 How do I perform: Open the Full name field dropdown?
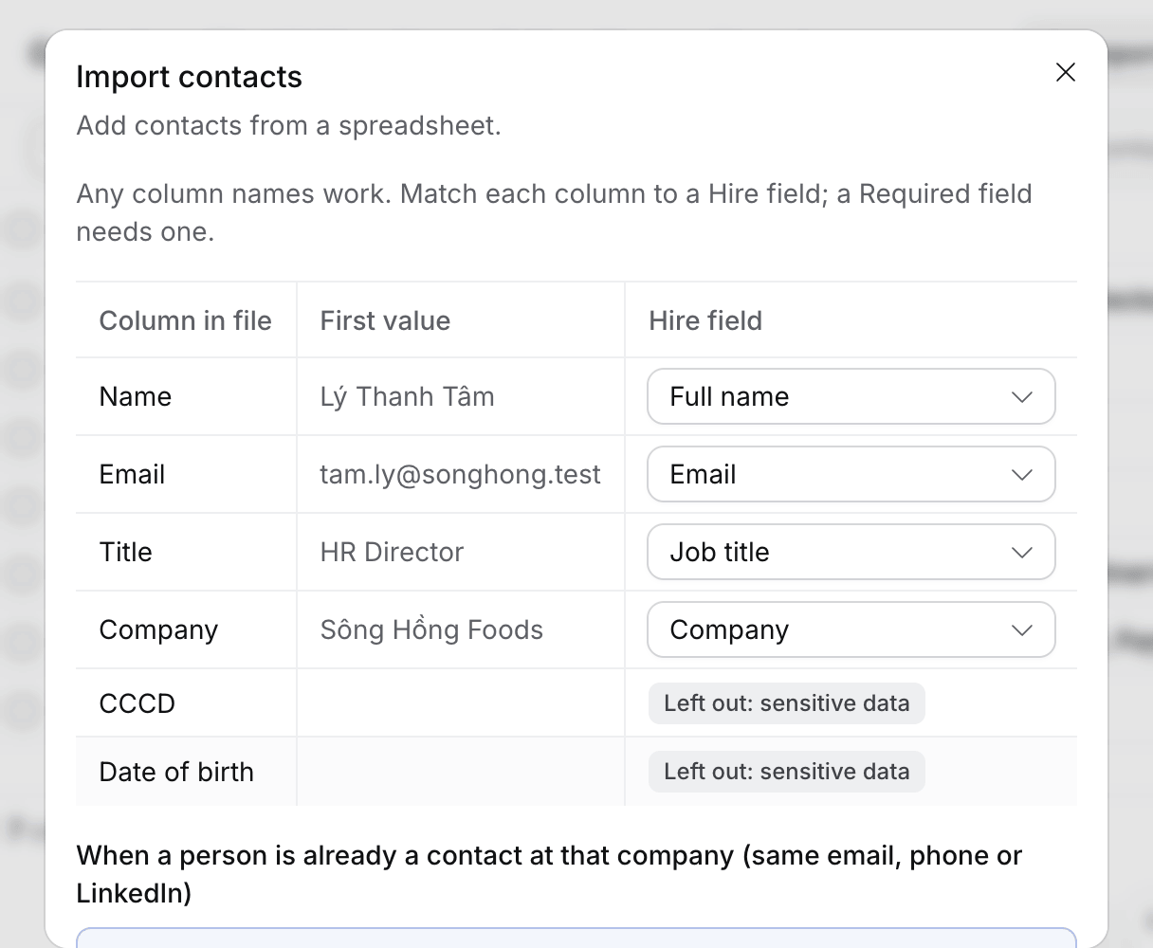click(x=851, y=396)
